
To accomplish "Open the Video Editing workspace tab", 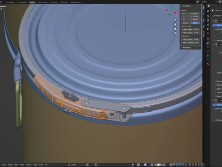I will [x=75, y=2].
